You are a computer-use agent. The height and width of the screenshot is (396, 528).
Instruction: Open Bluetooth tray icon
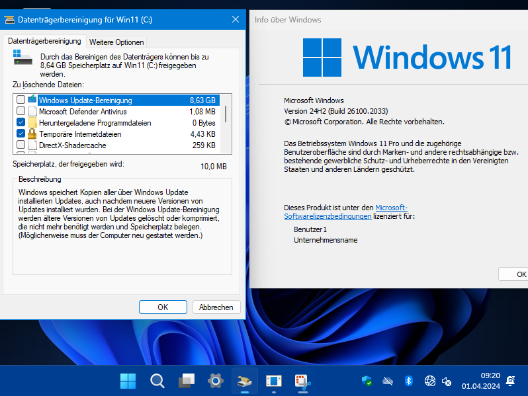point(409,381)
